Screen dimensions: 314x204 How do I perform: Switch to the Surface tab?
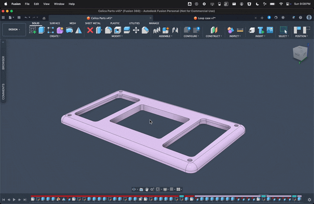pos(55,23)
